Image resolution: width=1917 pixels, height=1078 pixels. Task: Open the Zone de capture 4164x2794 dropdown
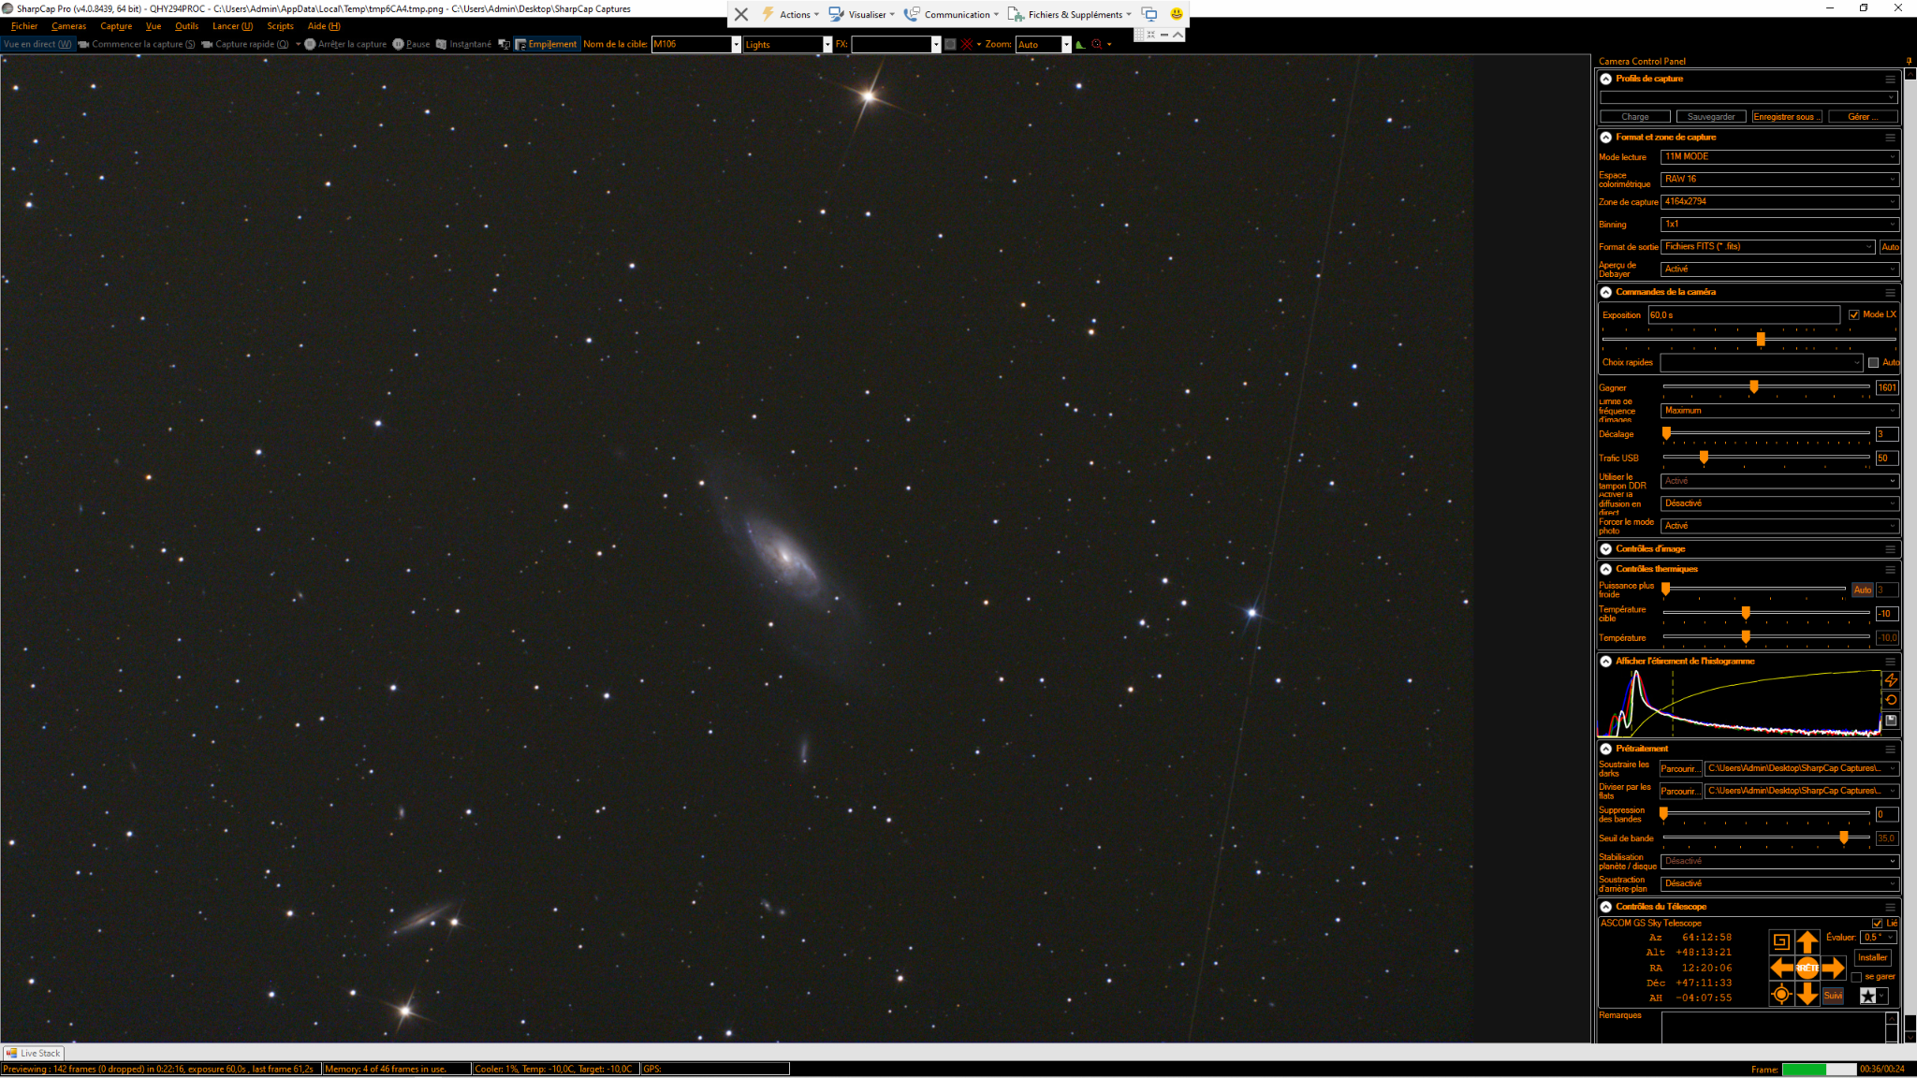(x=1779, y=201)
